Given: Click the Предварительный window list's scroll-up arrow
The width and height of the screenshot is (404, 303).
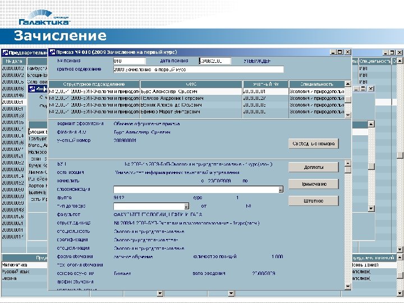Looking at the screenshot, I should (x=400, y=61).
